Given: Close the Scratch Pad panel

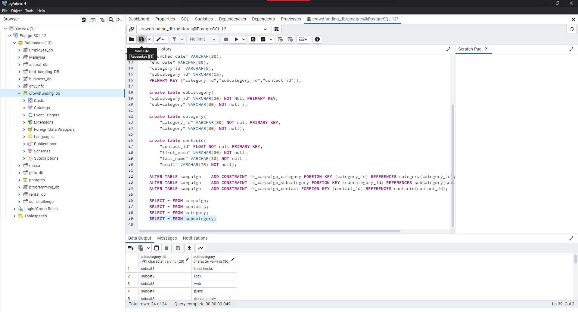Looking at the screenshot, I should click(x=486, y=48).
